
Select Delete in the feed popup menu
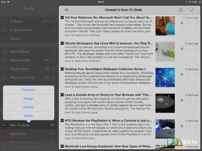click(29, 107)
